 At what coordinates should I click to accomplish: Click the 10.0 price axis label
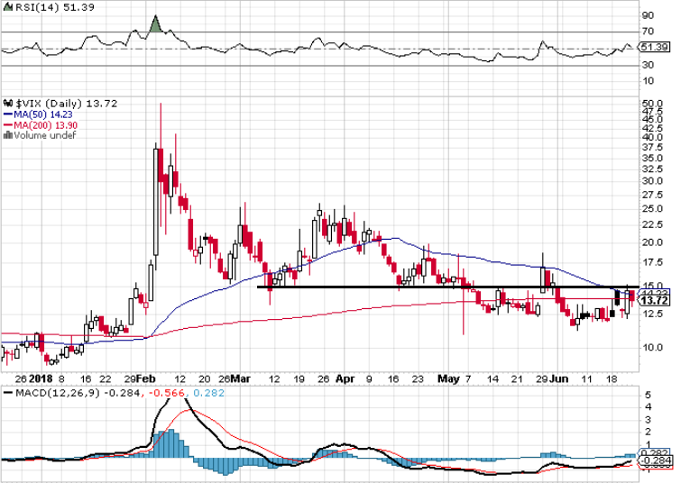tap(653, 347)
